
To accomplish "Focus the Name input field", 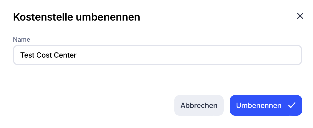I will [x=157, y=55].
